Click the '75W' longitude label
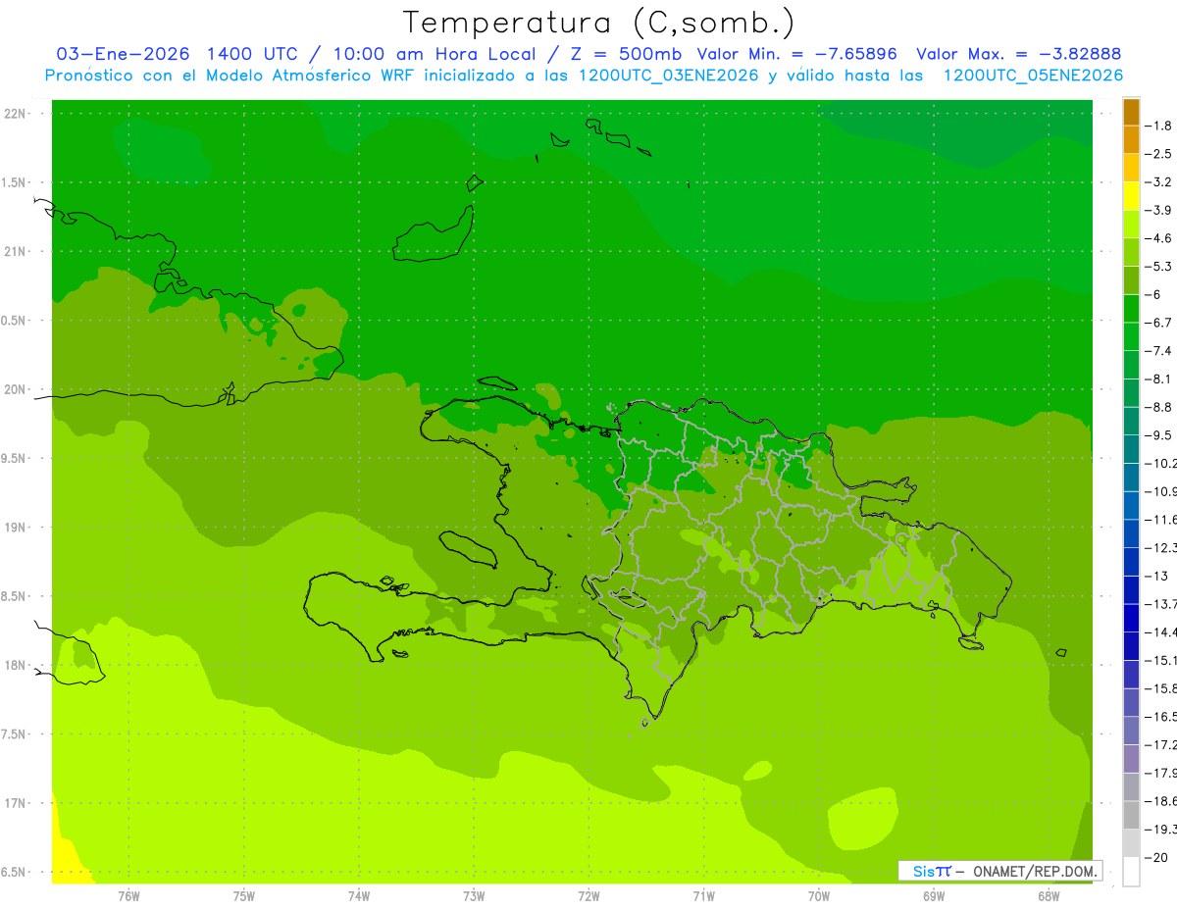This screenshot has height=909, width=1177. pos(243,896)
